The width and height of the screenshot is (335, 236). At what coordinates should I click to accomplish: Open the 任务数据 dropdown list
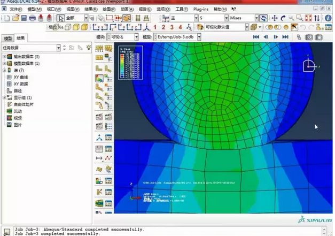pyautogui.click(x=58, y=48)
